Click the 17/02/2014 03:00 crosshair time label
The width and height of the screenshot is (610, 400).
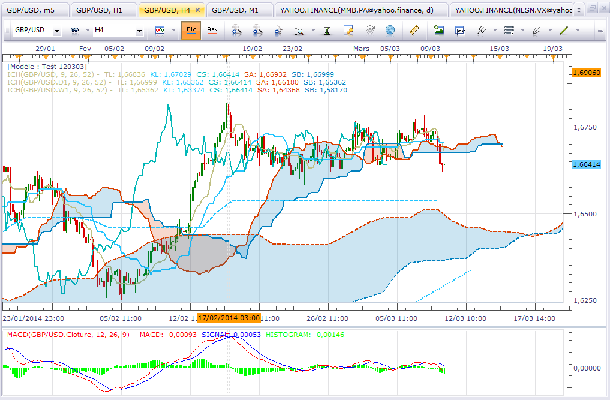click(x=229, y=318)
